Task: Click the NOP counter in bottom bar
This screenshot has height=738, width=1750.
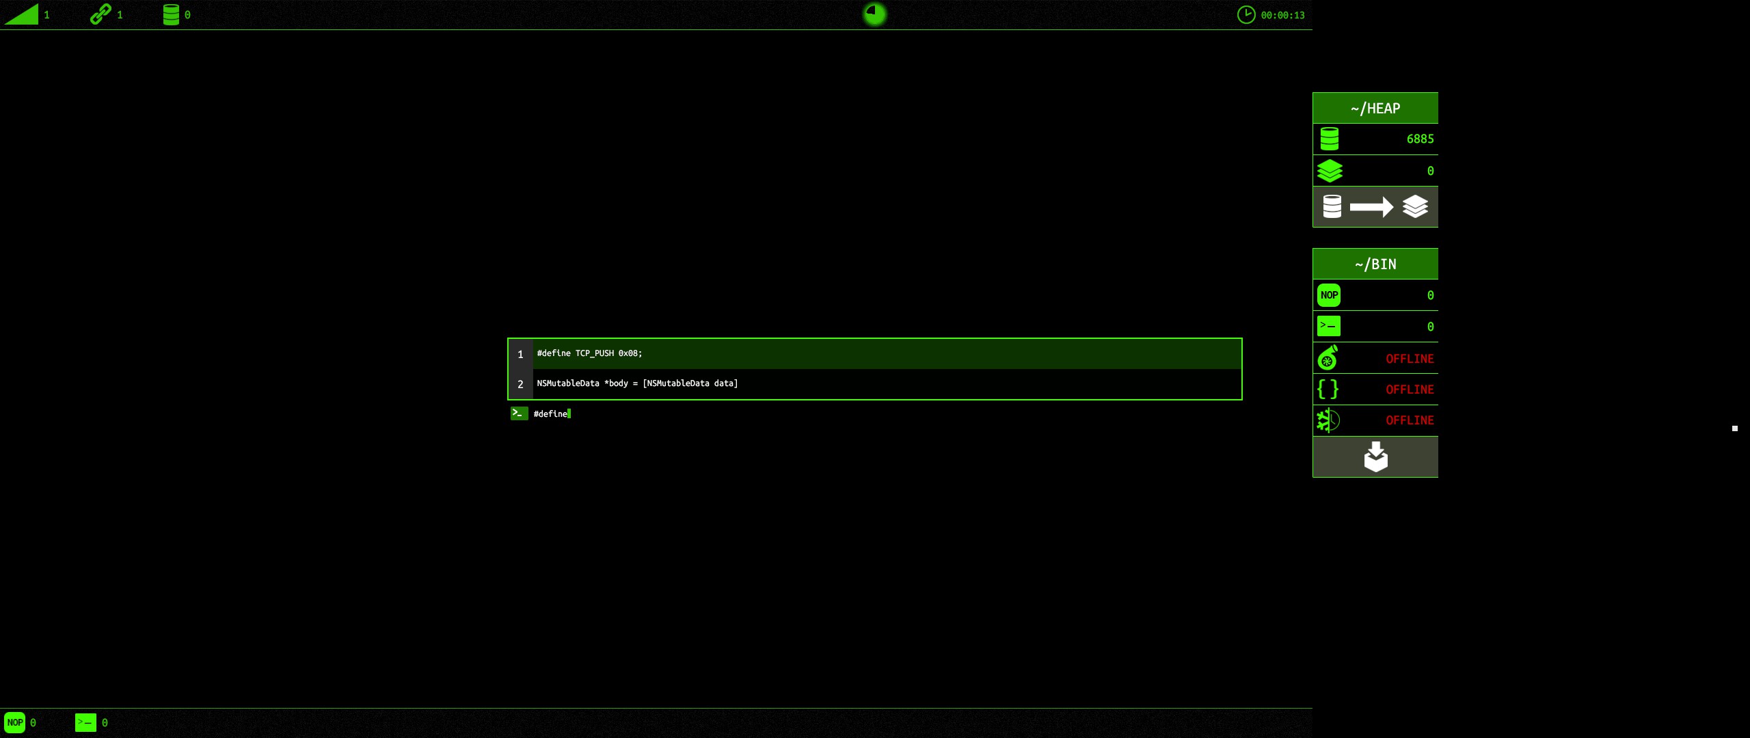Action: tap(15, 722)
